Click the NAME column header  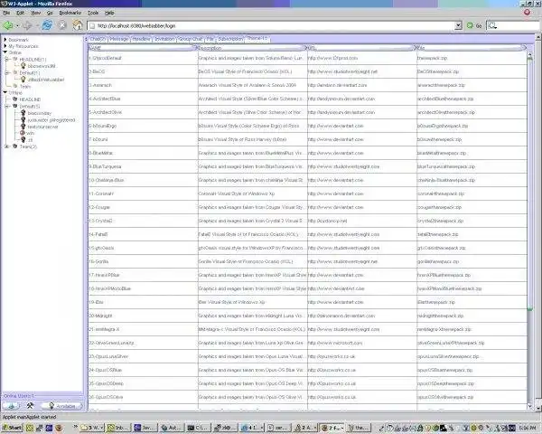tap(143, 48)
